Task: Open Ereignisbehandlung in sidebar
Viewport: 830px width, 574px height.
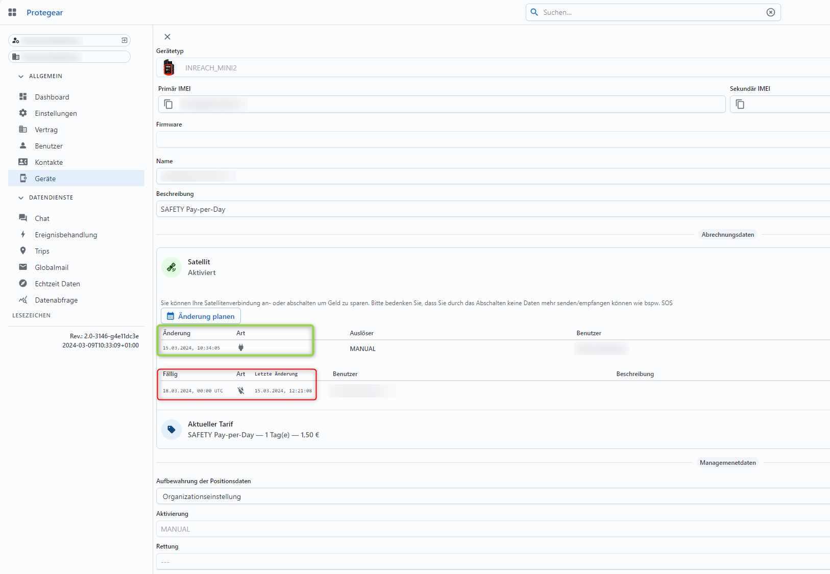Action: (x=65, y=235)
